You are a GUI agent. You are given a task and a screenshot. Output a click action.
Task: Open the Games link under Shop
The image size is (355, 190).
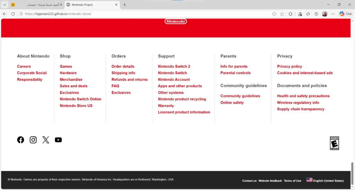pos(66,66)
